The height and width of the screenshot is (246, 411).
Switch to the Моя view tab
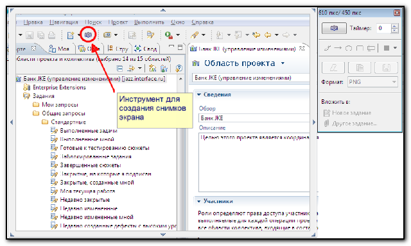click(60, 49)
